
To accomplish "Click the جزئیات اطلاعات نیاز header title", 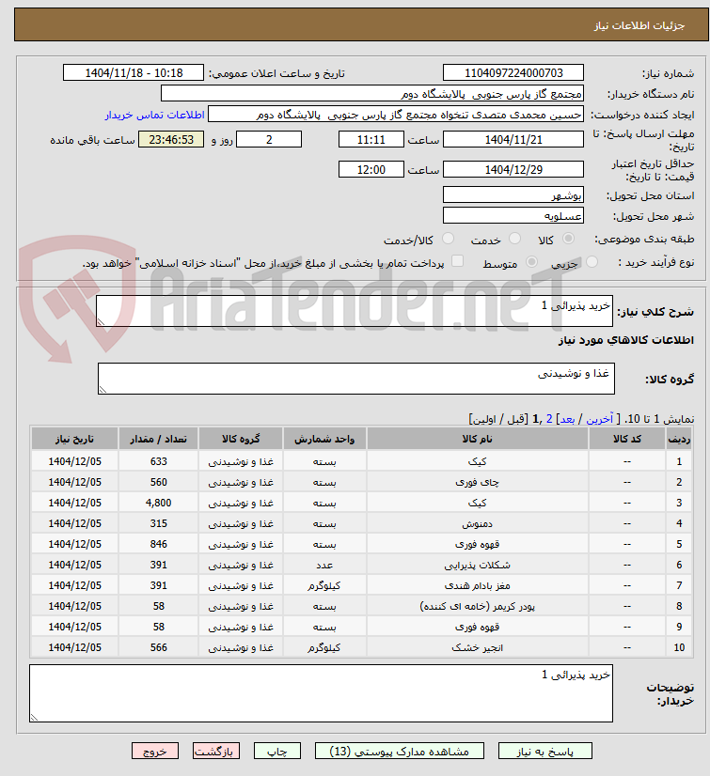I will (639, 25).
